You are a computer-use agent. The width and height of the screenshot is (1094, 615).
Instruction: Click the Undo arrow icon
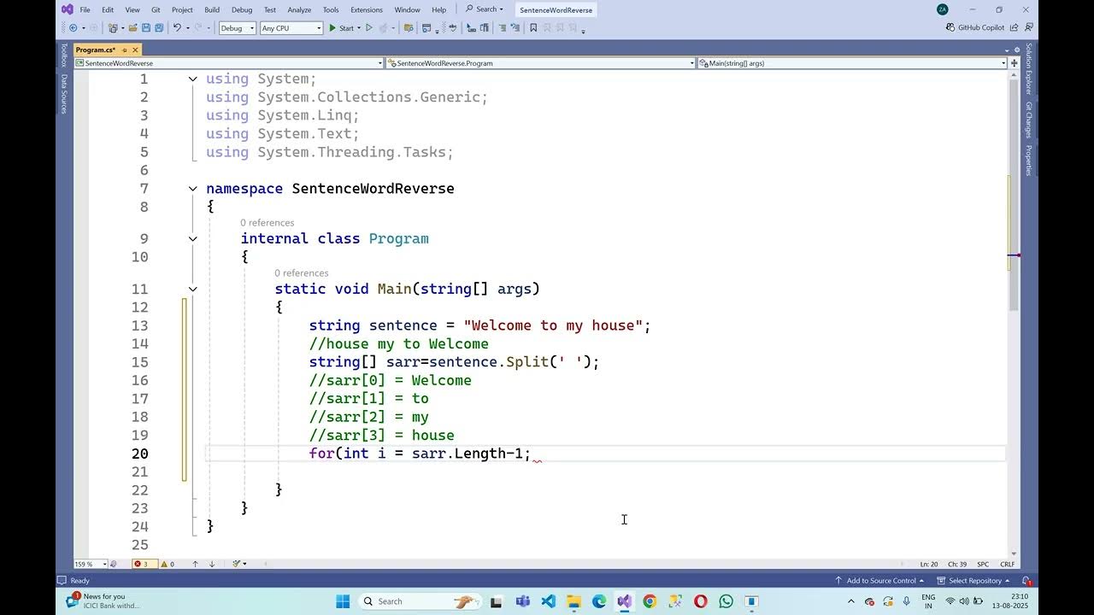(177, 28)
